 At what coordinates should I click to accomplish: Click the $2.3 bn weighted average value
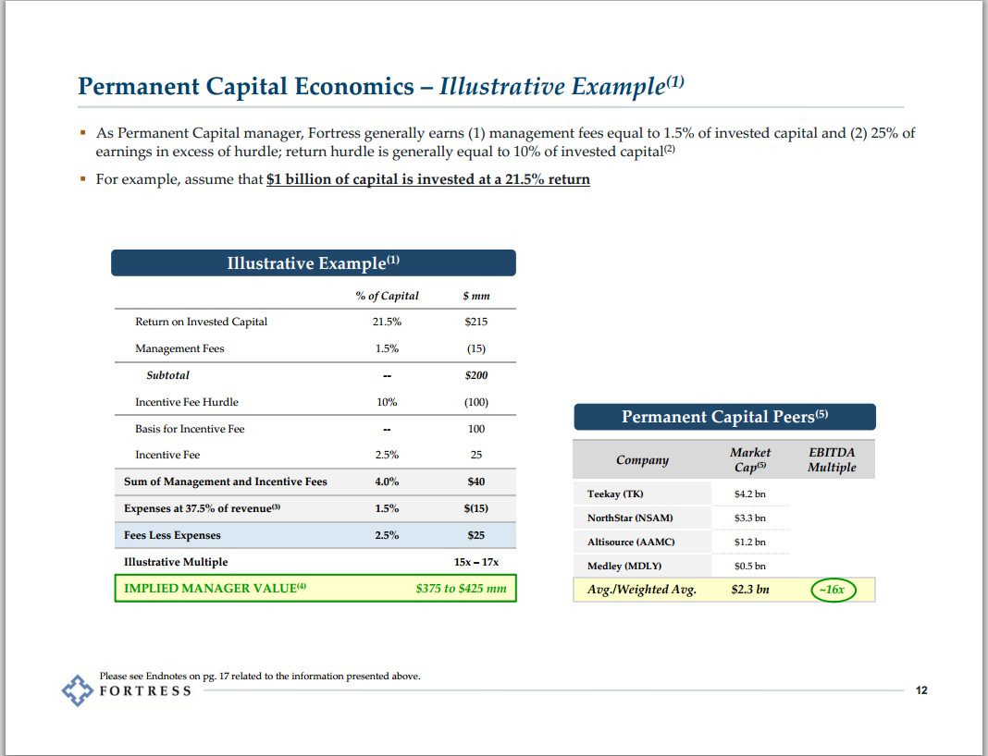click(x=749, y=590)
